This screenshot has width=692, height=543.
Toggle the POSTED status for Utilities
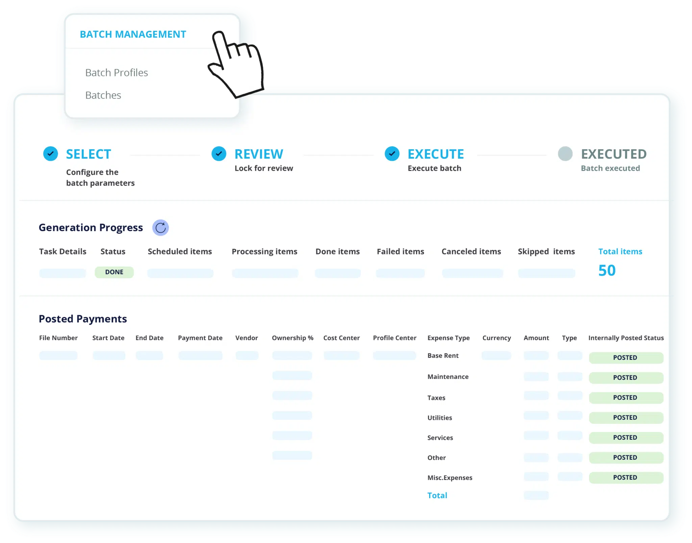pyautogui.click(x=626, y=417)
